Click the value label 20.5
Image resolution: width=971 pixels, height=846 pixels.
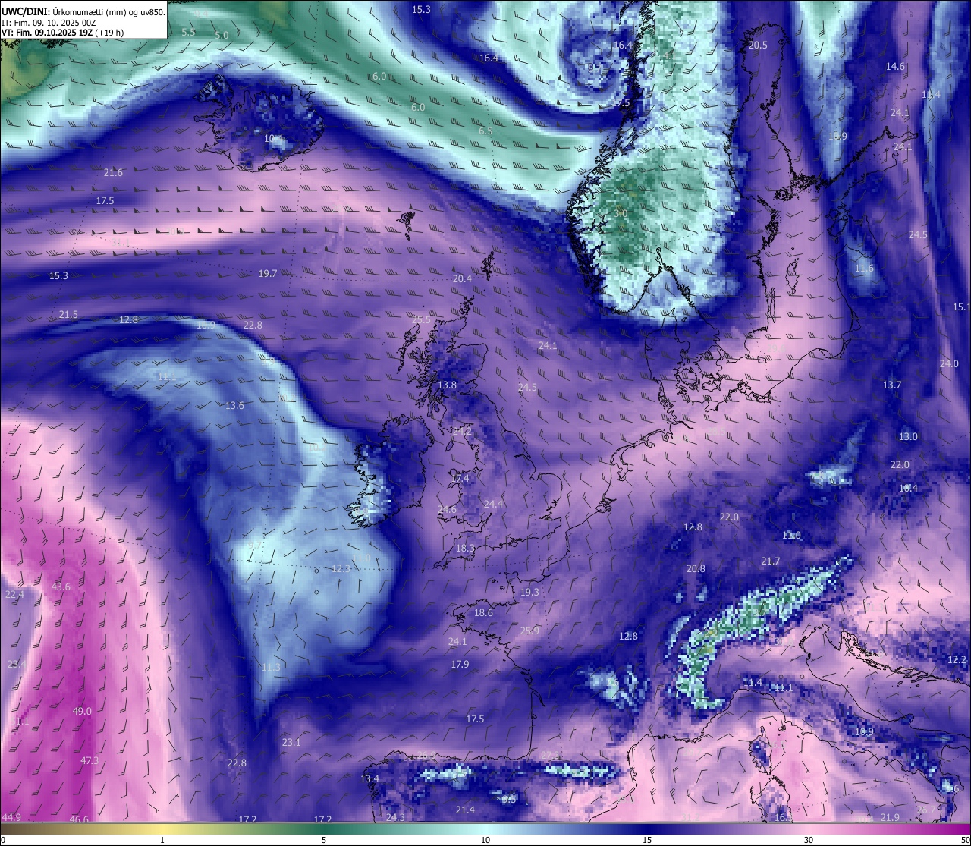[758, 45]
